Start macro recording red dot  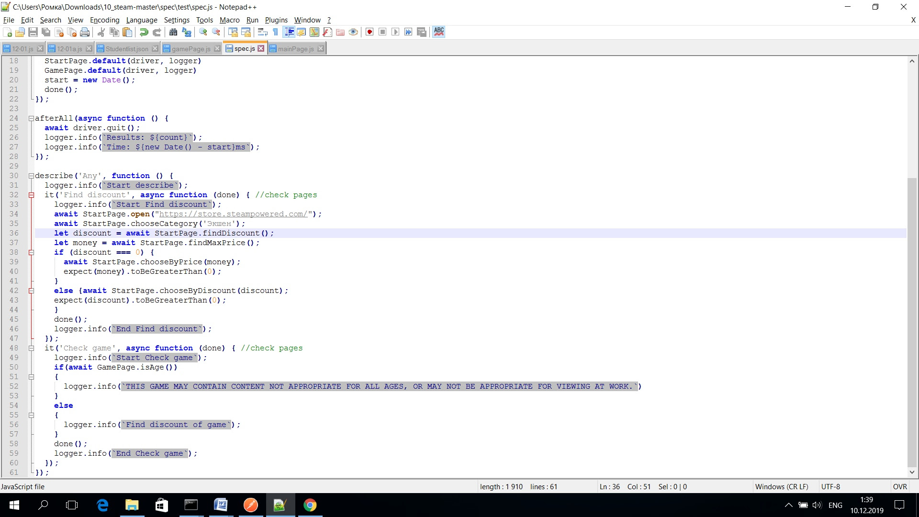pos(370,32)
